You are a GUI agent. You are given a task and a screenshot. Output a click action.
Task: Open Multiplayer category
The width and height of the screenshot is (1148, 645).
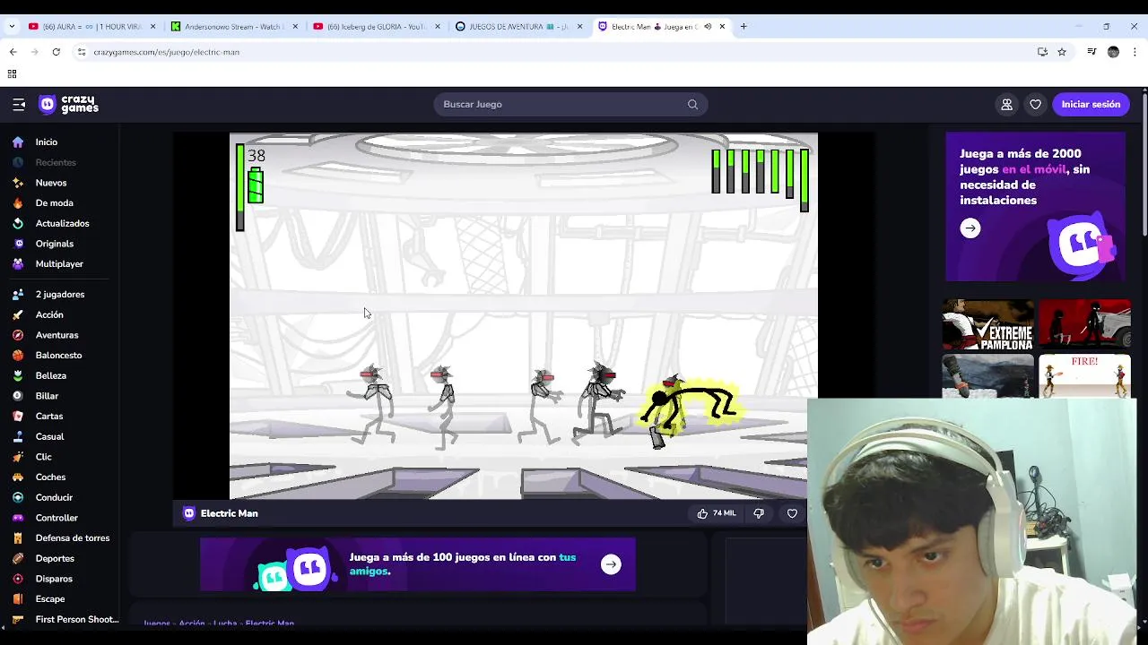(59, 264)
